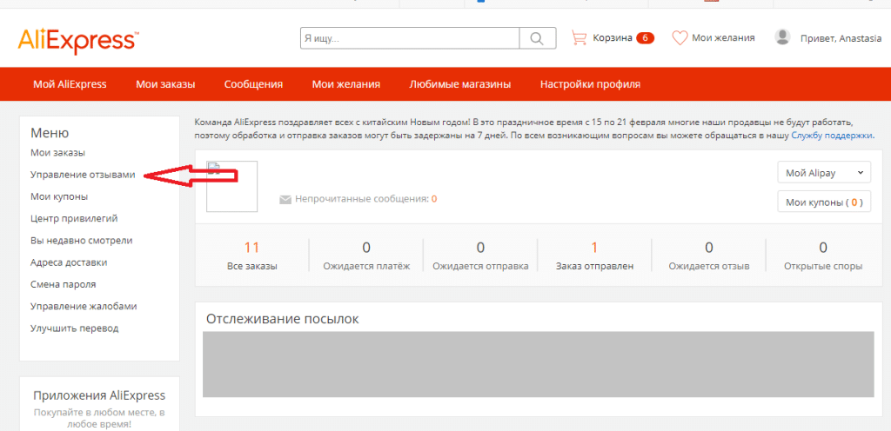
Task: Open Мои желания in the red bar
Action: pos(346,84)
